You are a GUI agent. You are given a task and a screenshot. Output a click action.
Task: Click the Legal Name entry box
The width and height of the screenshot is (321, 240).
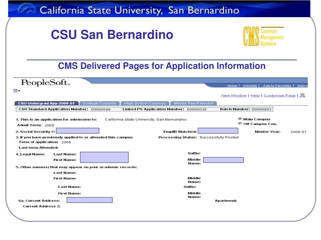pyautogui.click(x=104, y=157)
